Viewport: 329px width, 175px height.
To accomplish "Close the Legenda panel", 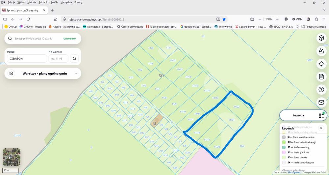I will [321, 128].
